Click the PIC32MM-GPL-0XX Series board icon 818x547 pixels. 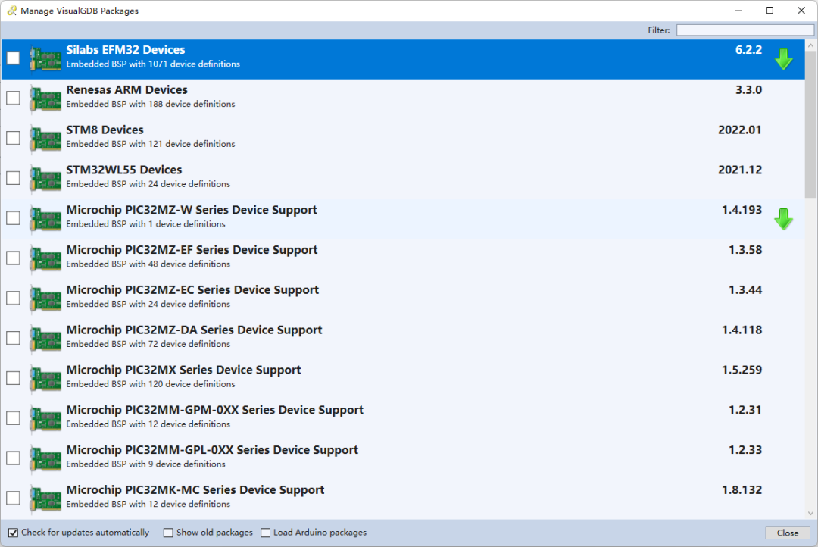pyautogui.click(x=45, y=459)
